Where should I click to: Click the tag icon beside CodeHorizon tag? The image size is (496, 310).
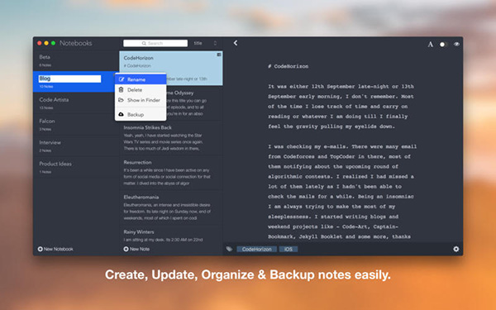click(229, 250)
